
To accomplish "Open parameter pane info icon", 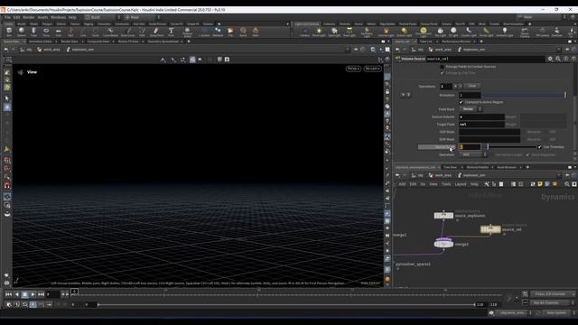I will click(x=566, y=59).
